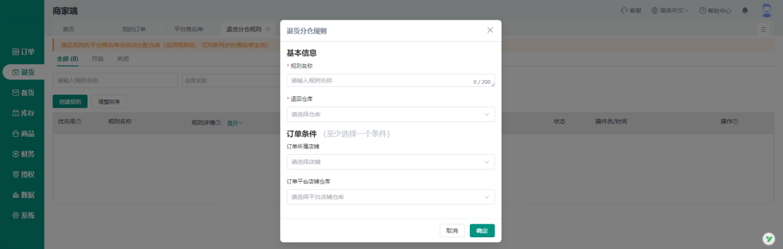
Task: Switch to the 平台售后单 tab
Action: coord(188,29)
